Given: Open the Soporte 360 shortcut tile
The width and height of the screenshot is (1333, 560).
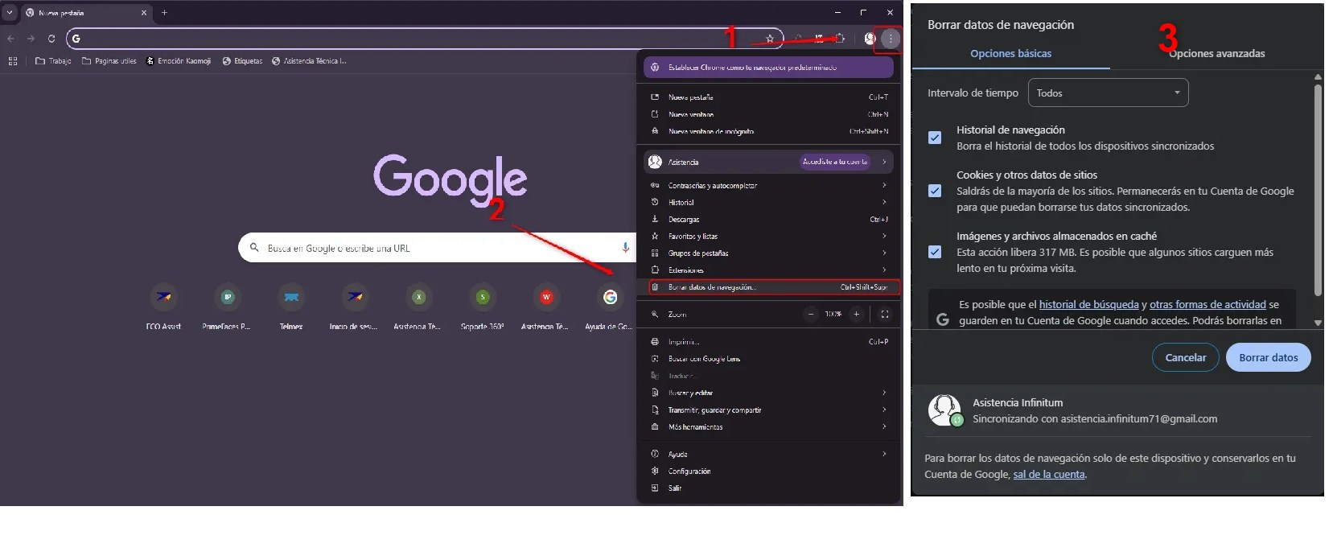Looking at the screenshot, I should click(482, 307).
